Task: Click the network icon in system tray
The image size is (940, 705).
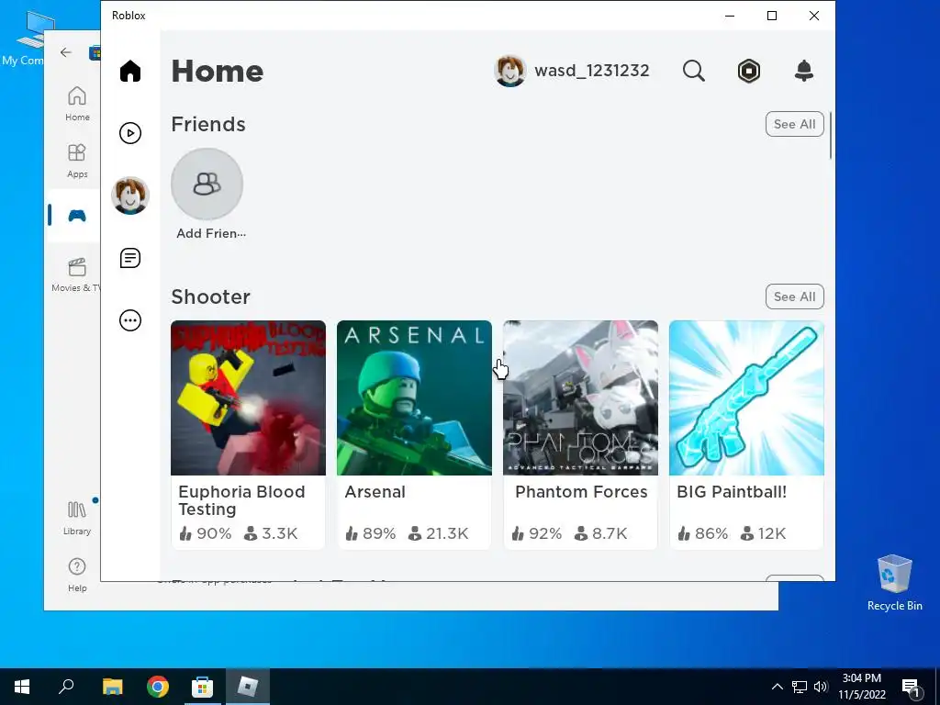Action: [800, 687]
